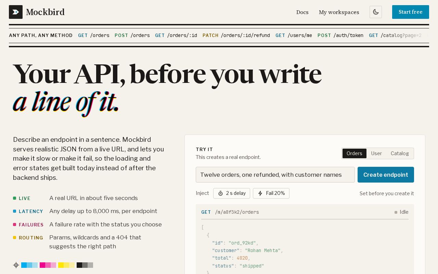Viewport: 438px width, 274px height.
Task: Click the 4820 total value
Action: 242,258
